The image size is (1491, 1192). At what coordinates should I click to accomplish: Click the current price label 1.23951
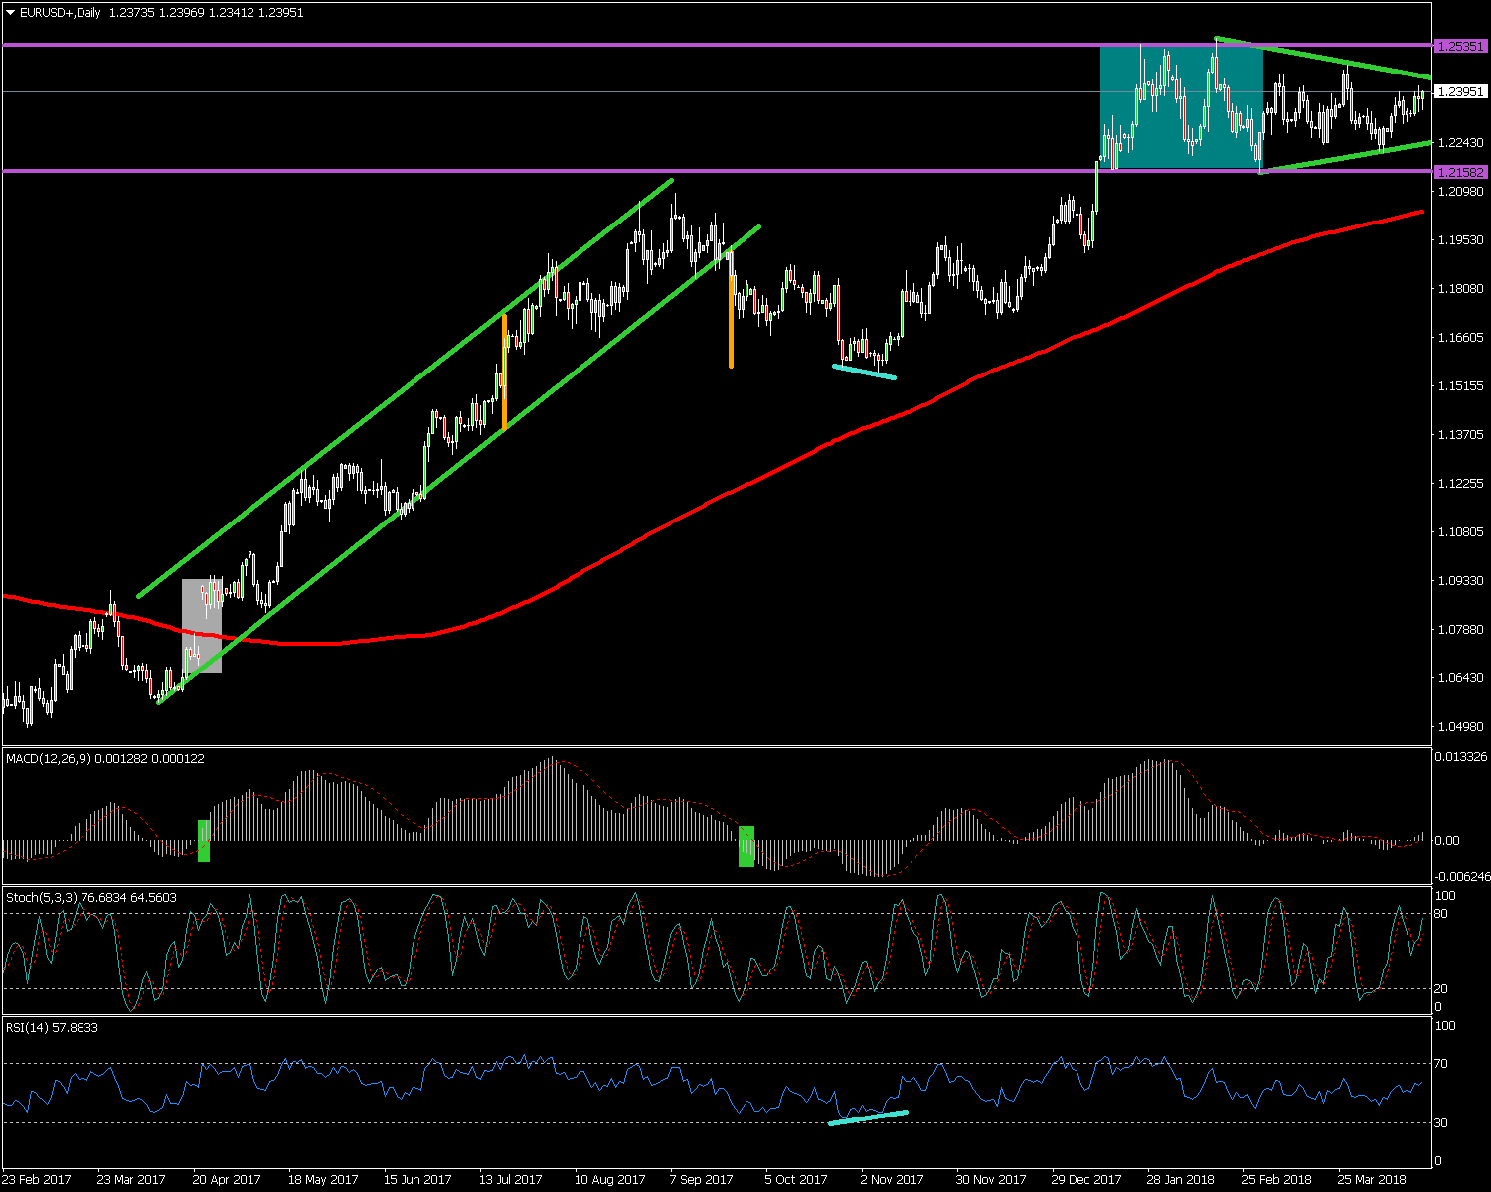[x=1460, y=92]
